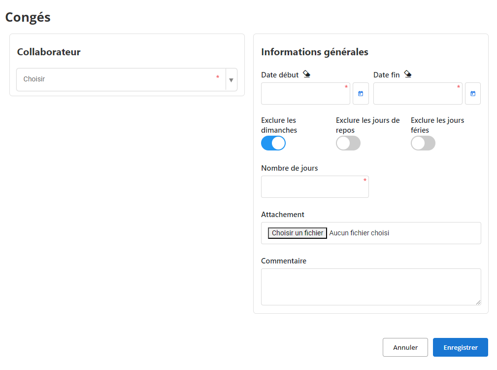This screenshot has width=497, height=370.
Task: Click the Informations générales heading
Action: click(x=315, y=52)
